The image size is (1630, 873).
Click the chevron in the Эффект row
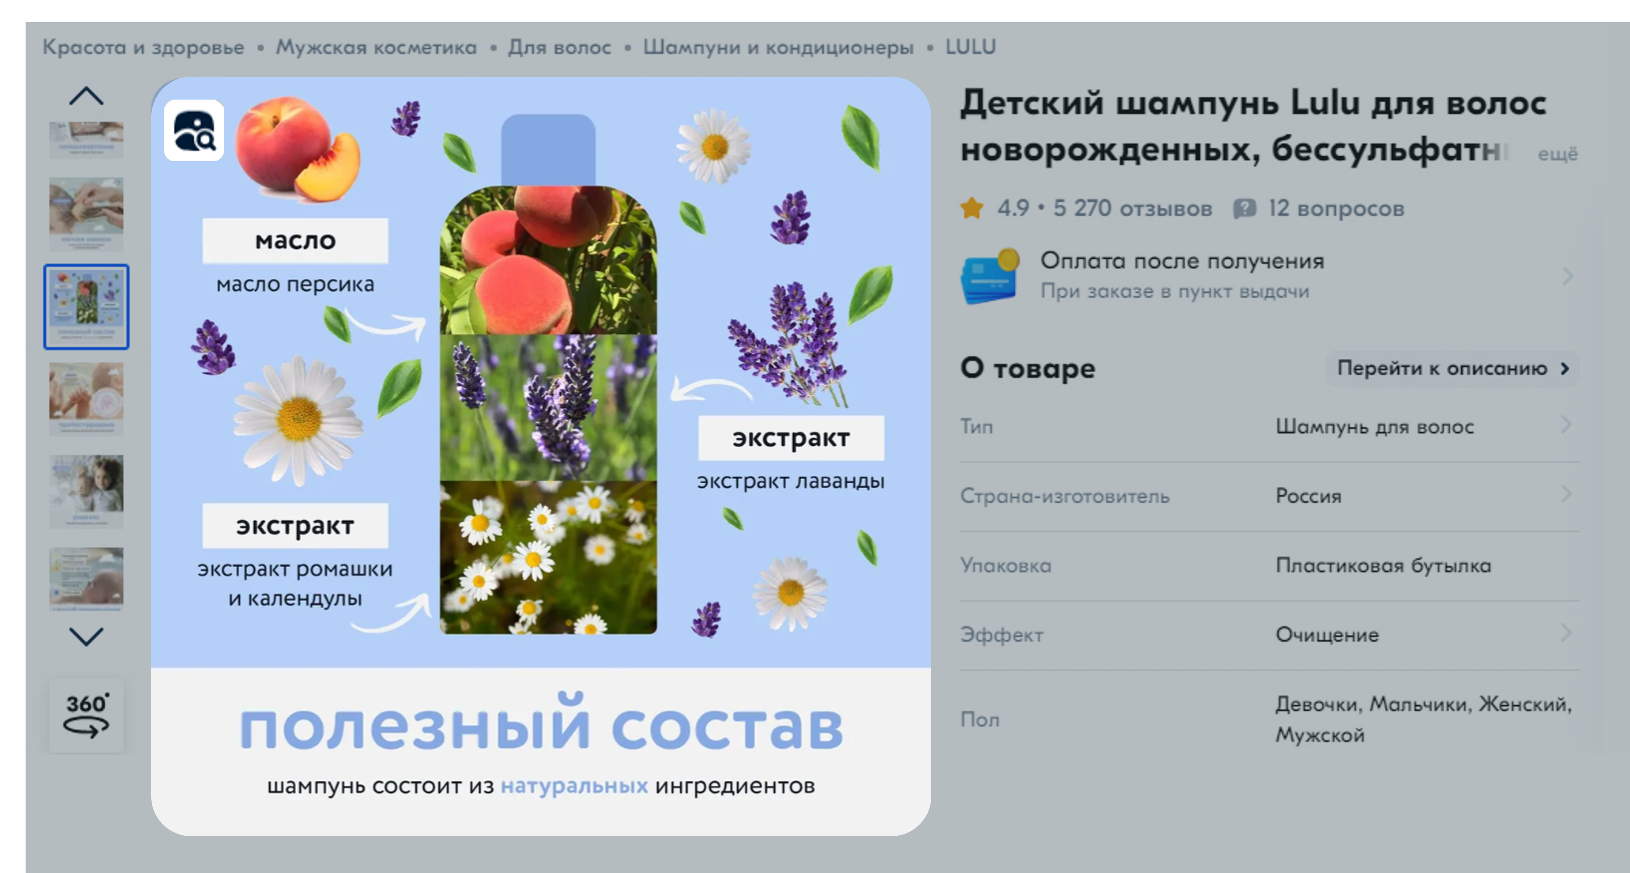pos(1567,633)
